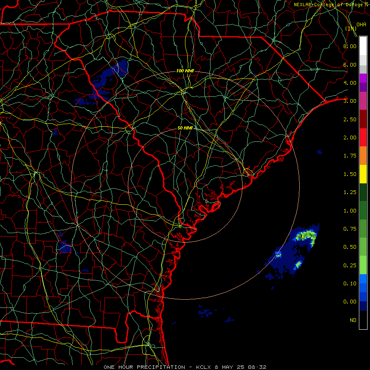Click the 'ONE HOUR PRECIPITATION' caption text
Image resolution: width=370 pixels, height=370 pixels.
coord(144,367)
